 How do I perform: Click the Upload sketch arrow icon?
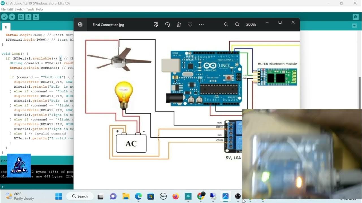click(12, 17)
